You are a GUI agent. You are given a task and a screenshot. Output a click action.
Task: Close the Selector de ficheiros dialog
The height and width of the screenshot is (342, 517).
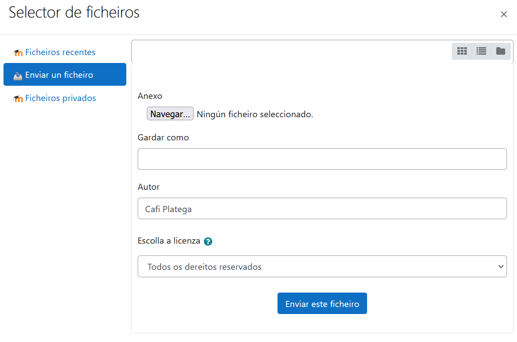(503, 14)
